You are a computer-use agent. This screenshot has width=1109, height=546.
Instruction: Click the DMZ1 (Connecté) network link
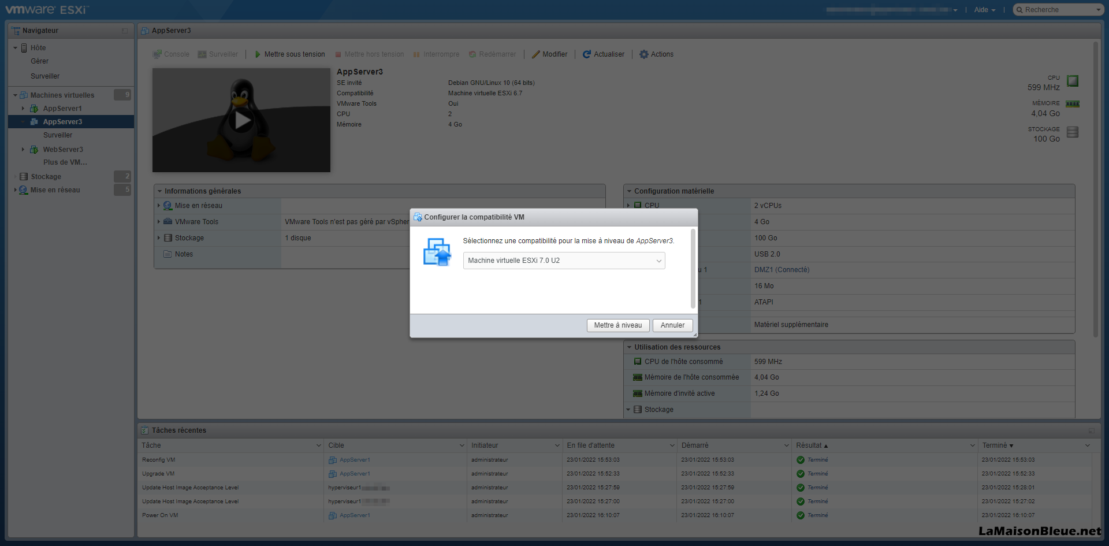click(781, 270)
